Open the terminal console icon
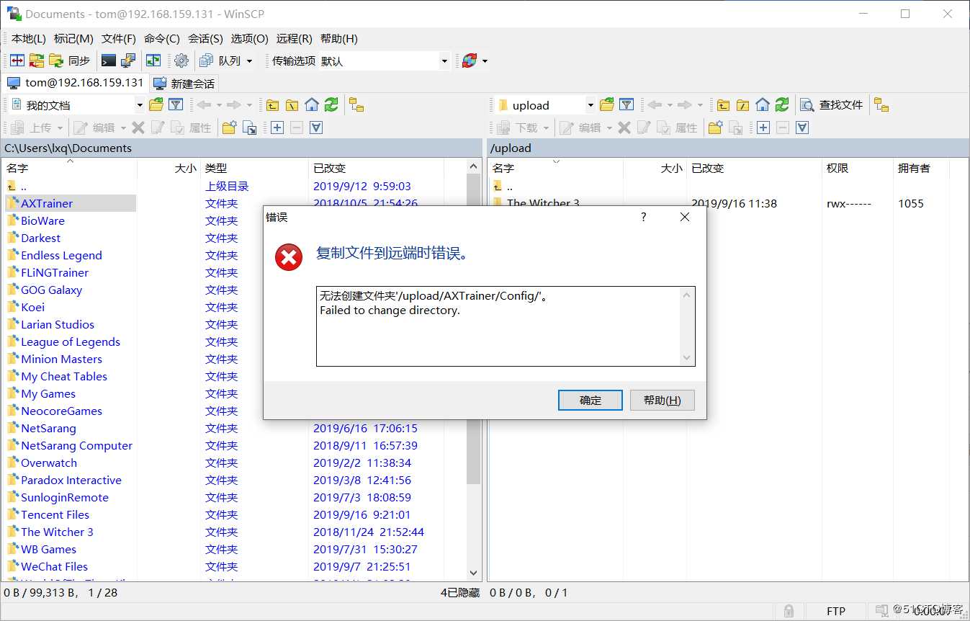The height and width of the screenshot is (621, 970). 109,61
